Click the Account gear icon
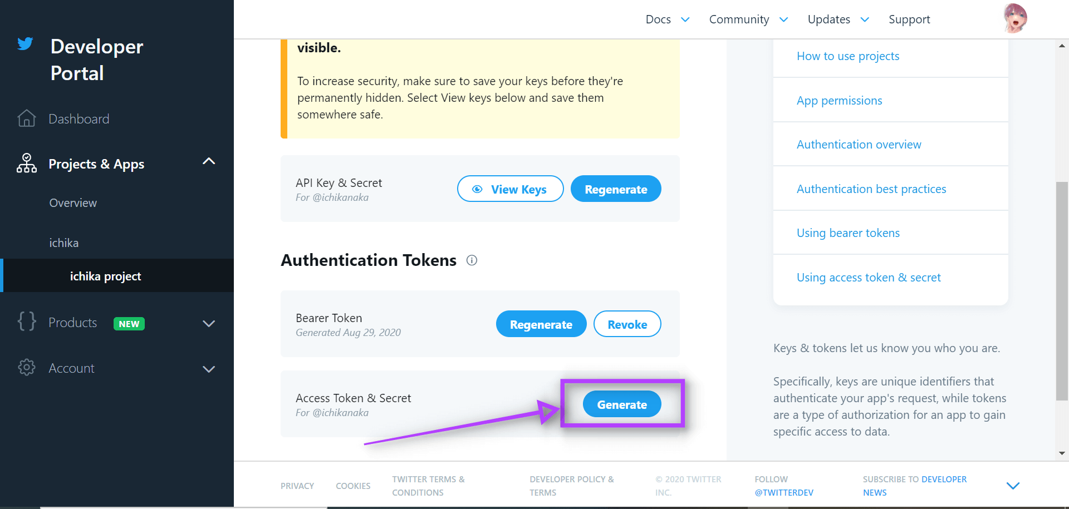The image size is (1069, 509). coord(27,367)
